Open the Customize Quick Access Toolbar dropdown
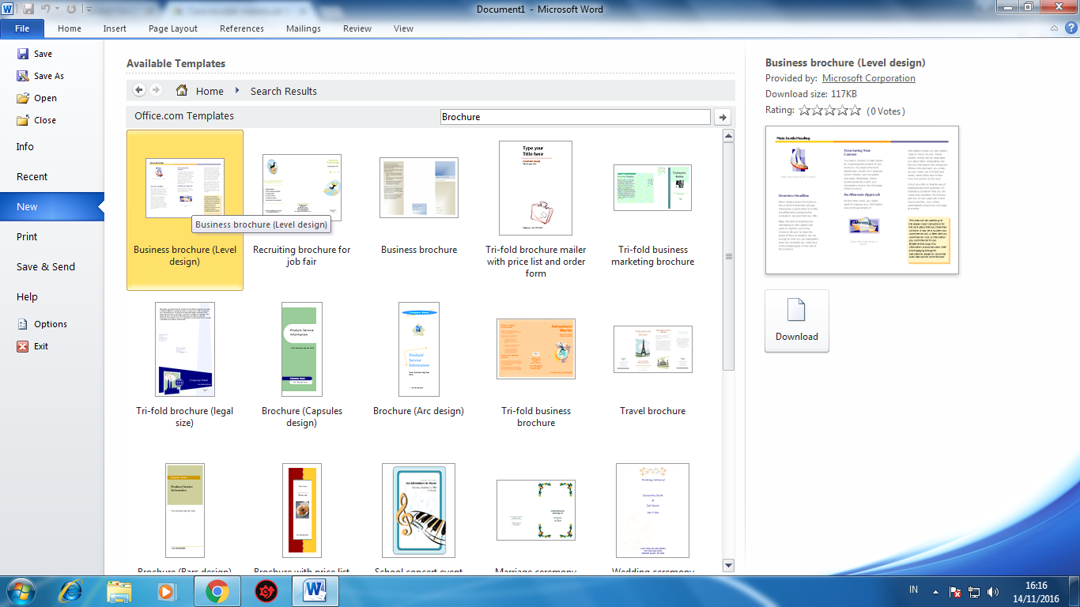 [88, 9]
